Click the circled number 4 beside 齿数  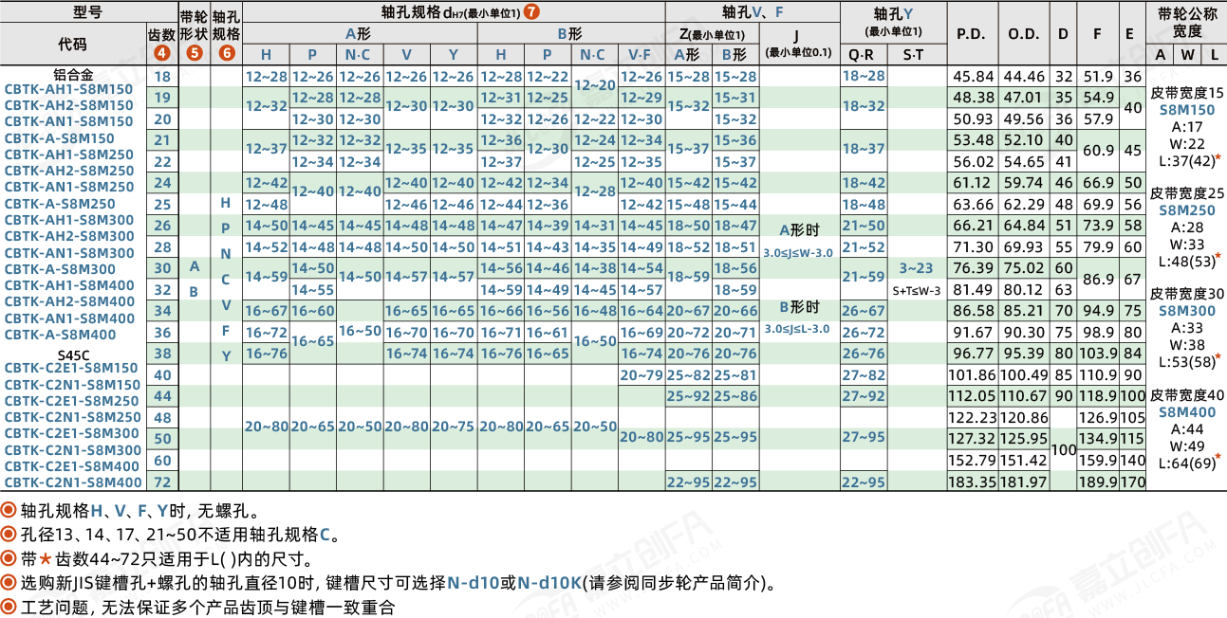click(x=162, y=53)
